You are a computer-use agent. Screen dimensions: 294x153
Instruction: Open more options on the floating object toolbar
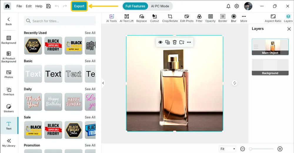[x=189, y=42]
